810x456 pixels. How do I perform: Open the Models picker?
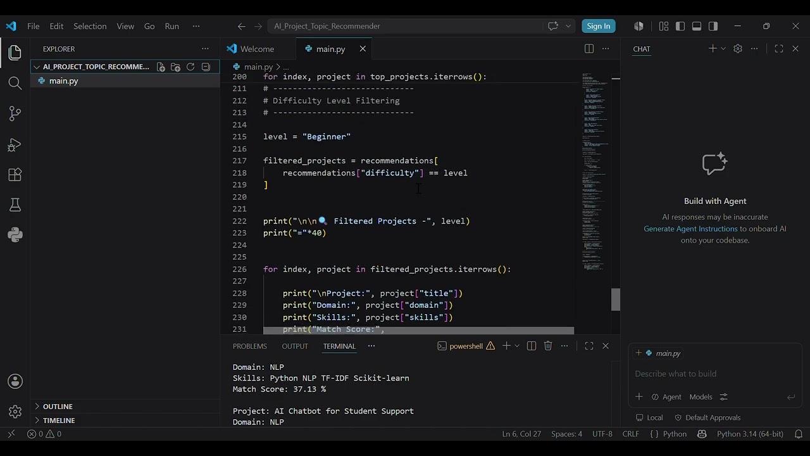tap(701, 396)
